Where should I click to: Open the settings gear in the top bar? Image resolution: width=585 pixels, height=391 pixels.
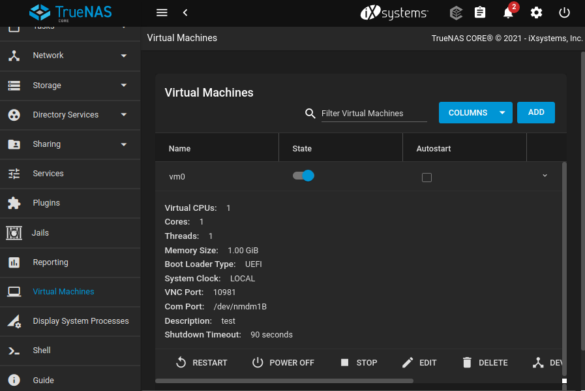click(x=536, y=12)
